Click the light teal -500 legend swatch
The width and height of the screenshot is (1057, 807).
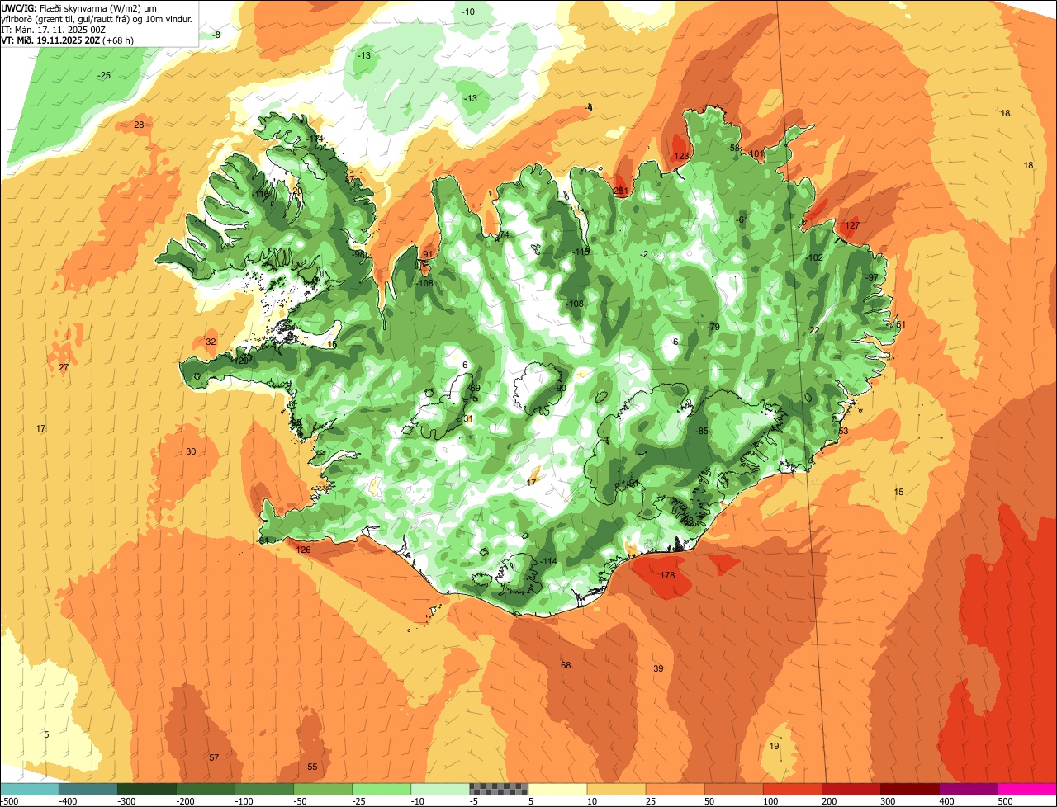(30, 788)
